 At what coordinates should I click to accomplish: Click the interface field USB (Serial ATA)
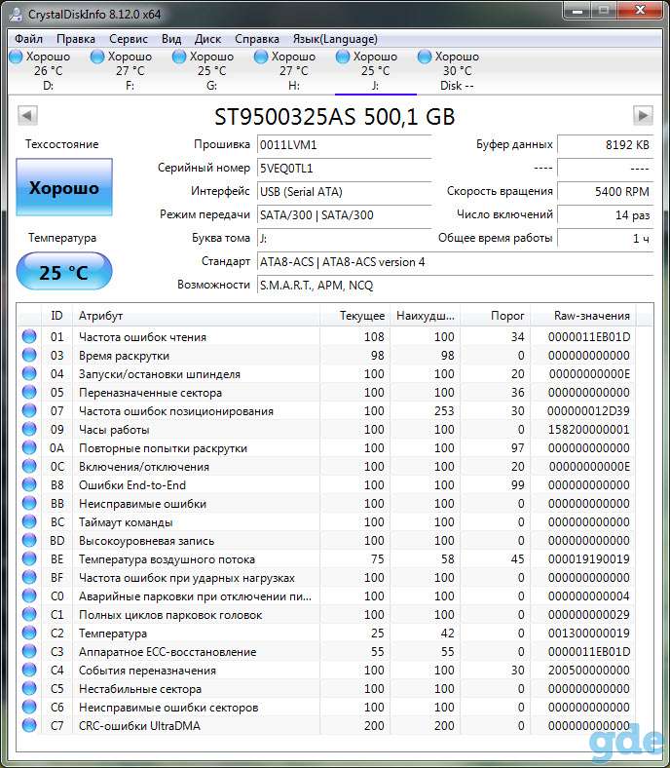coord(344,191)
